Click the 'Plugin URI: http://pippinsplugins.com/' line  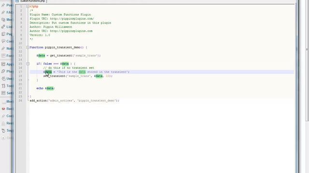point(62,19)
